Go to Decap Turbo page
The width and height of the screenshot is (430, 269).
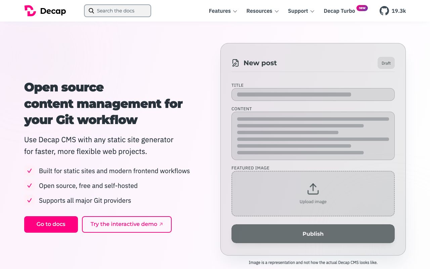pyautogui.click(x=339, y=11)
